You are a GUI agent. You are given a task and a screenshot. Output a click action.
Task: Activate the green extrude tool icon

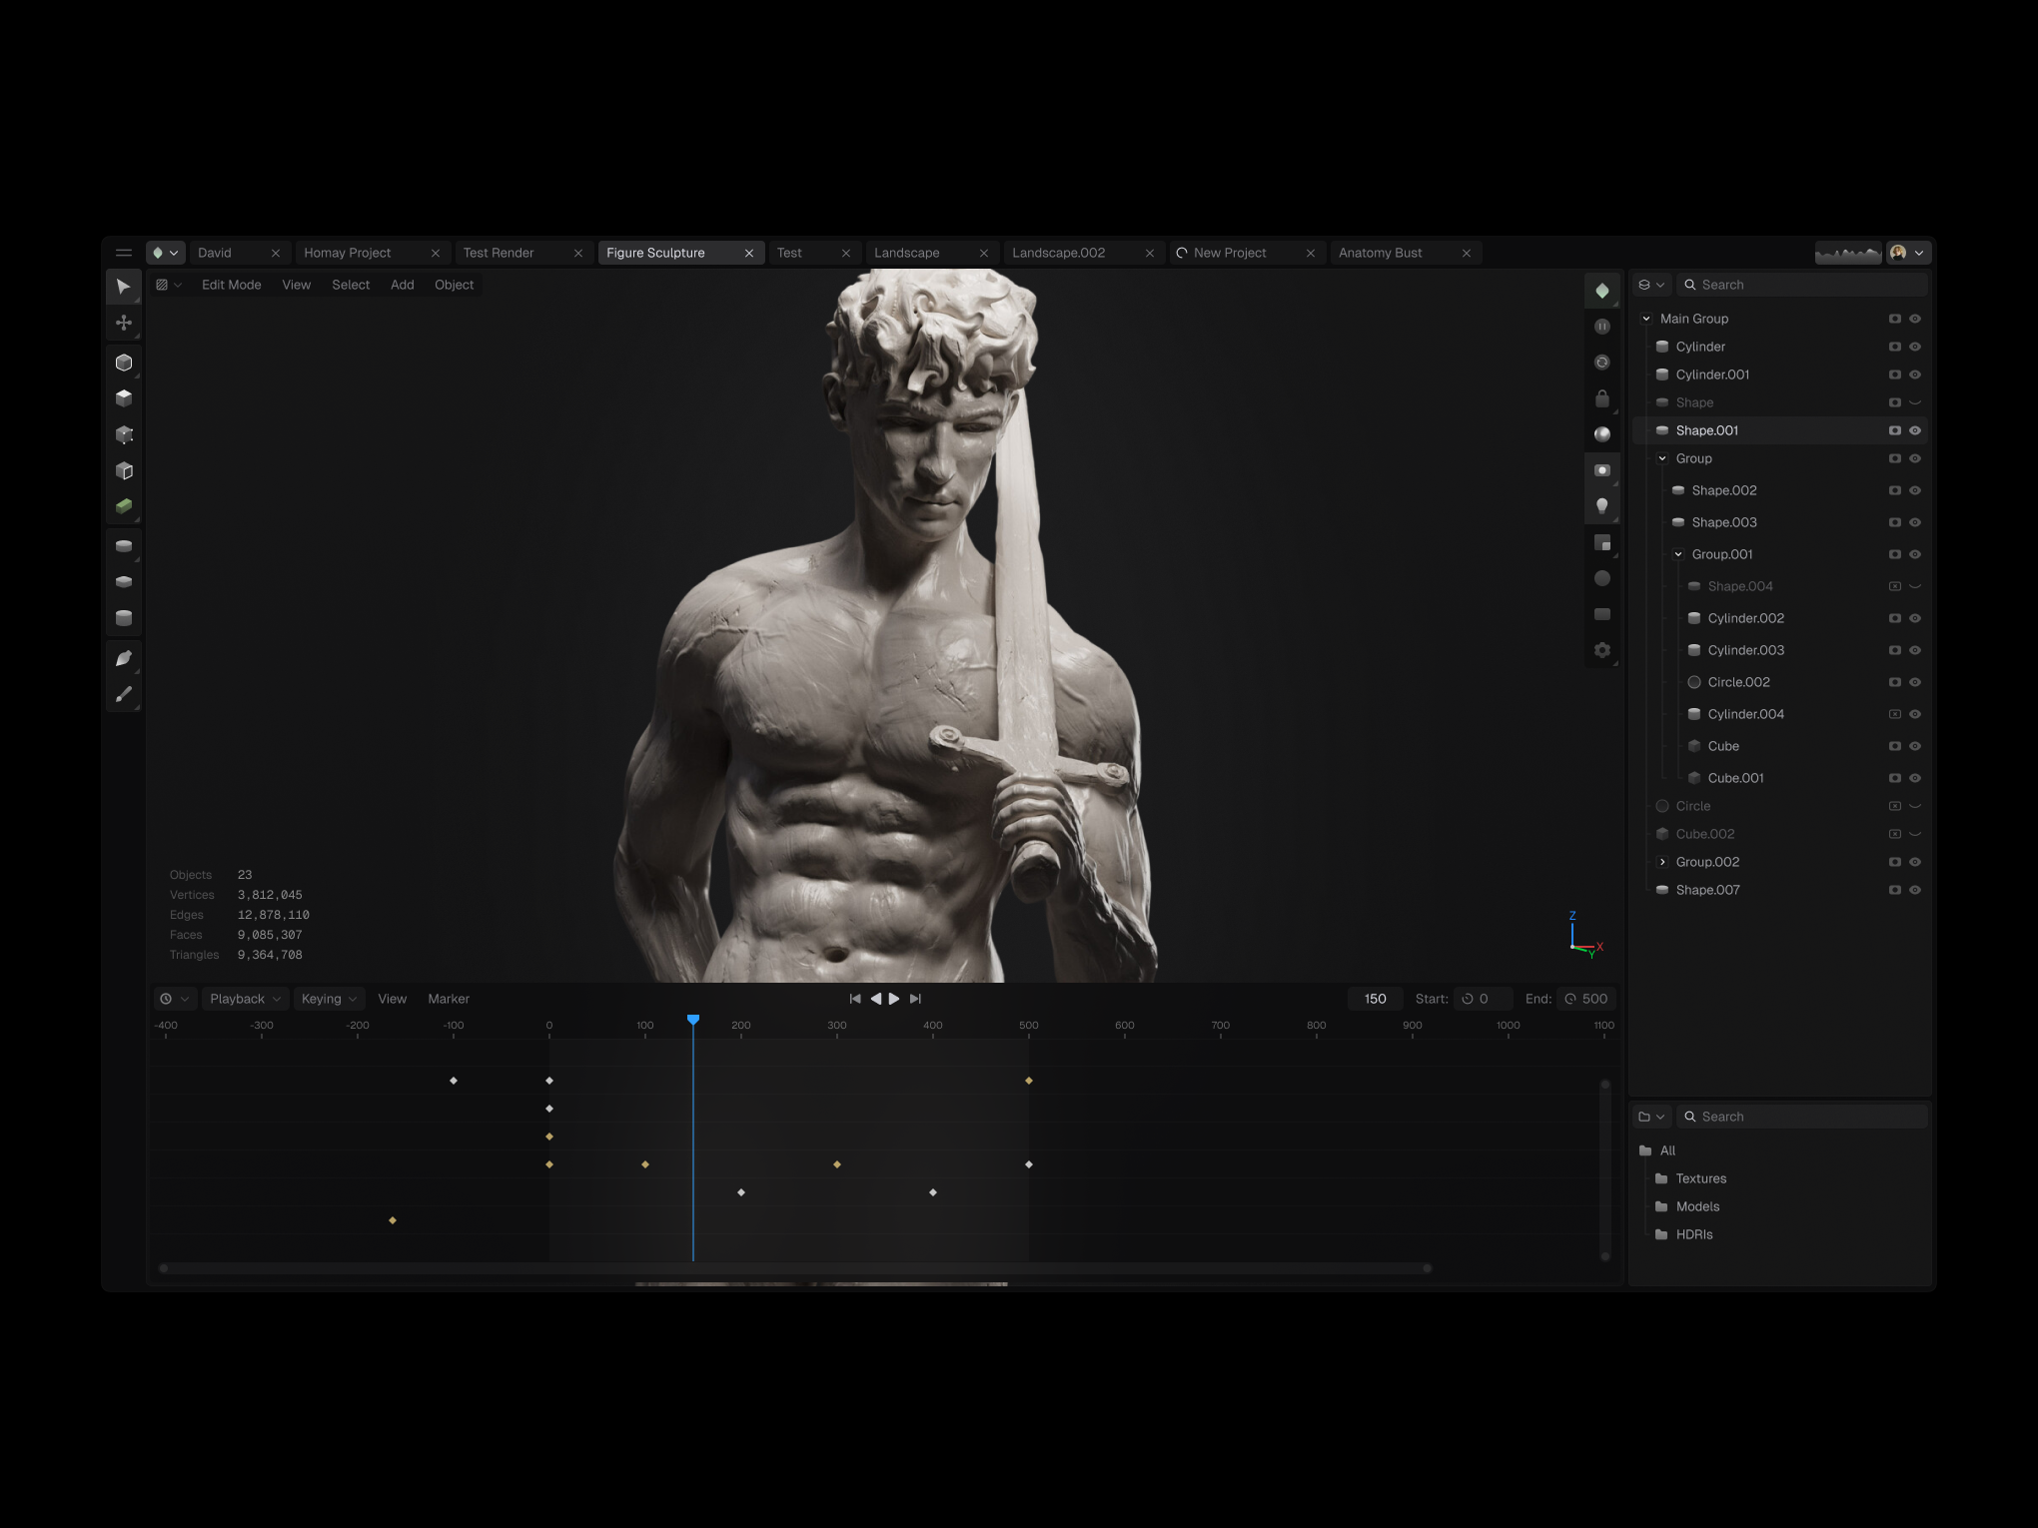click(x=124, y=506)
